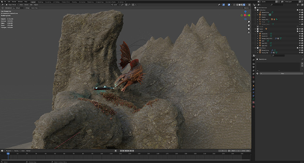Switch perspective/orthographic with the grid gizmo

point(249,33)
